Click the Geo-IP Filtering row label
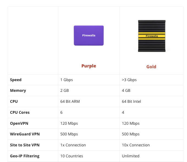 tap(25, 156)
